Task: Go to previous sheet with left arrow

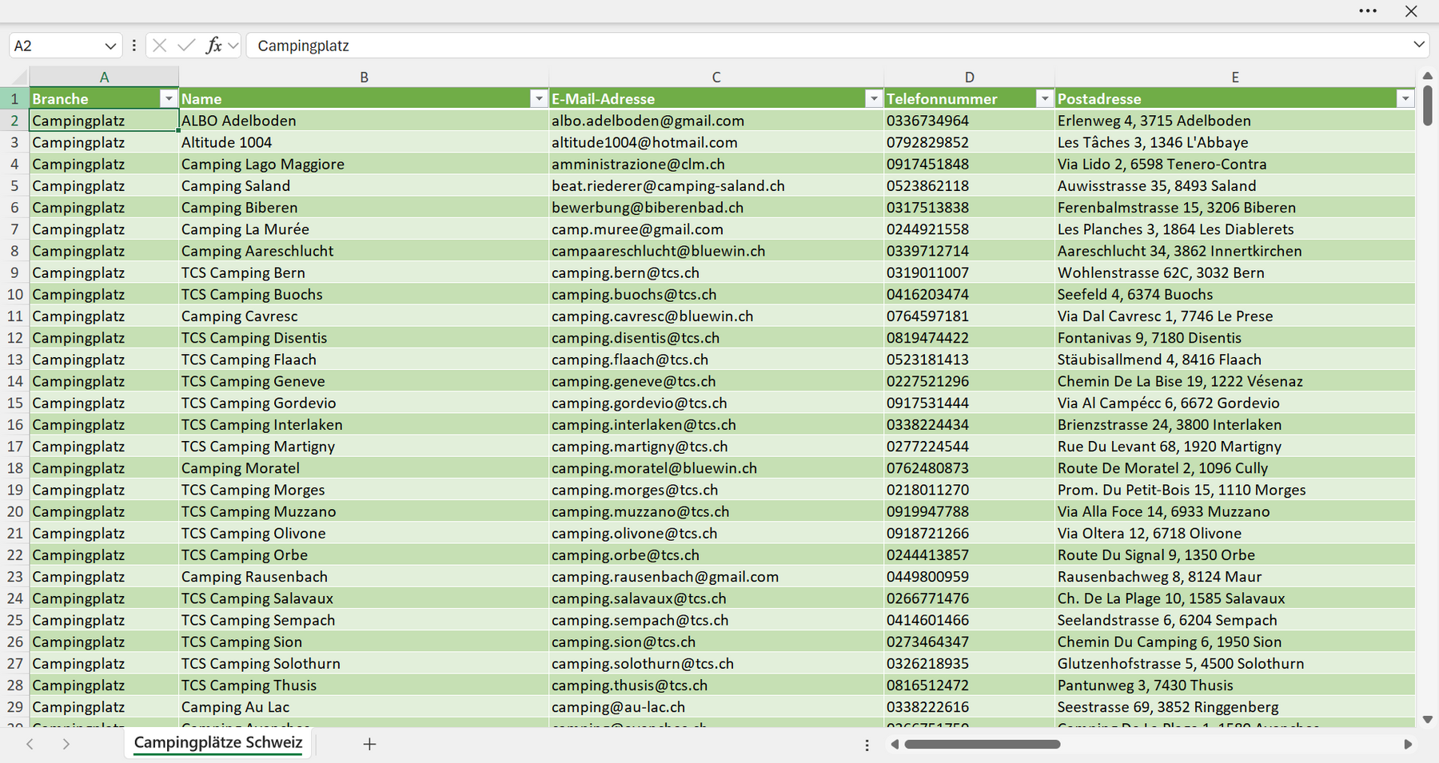Action: (30, 744)
